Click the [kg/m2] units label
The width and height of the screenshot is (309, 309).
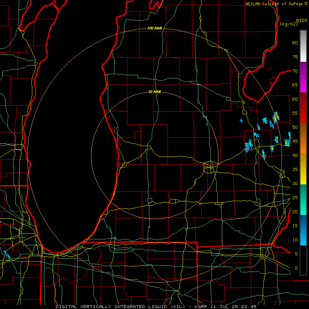pyautogui.click(x=289, y=24)
